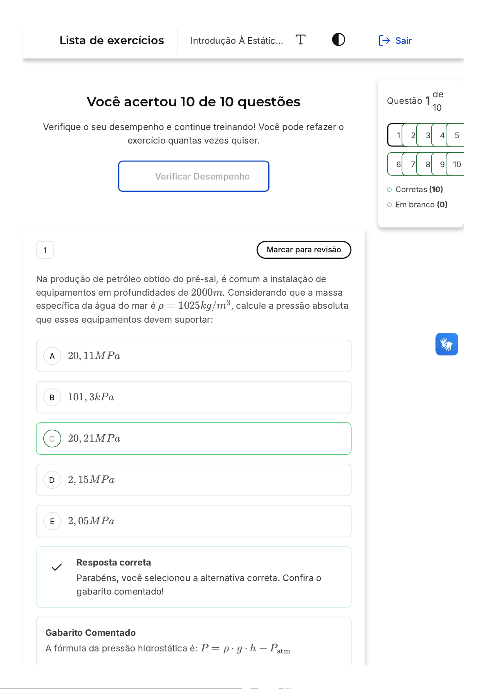The image size is (487, 689).
Task: Click the Lista de exercícios title
Action: [112, 40]
